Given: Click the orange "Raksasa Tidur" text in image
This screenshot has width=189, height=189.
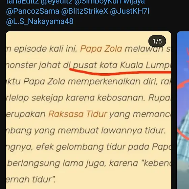Looking at the screenshot, I should 78,114.
